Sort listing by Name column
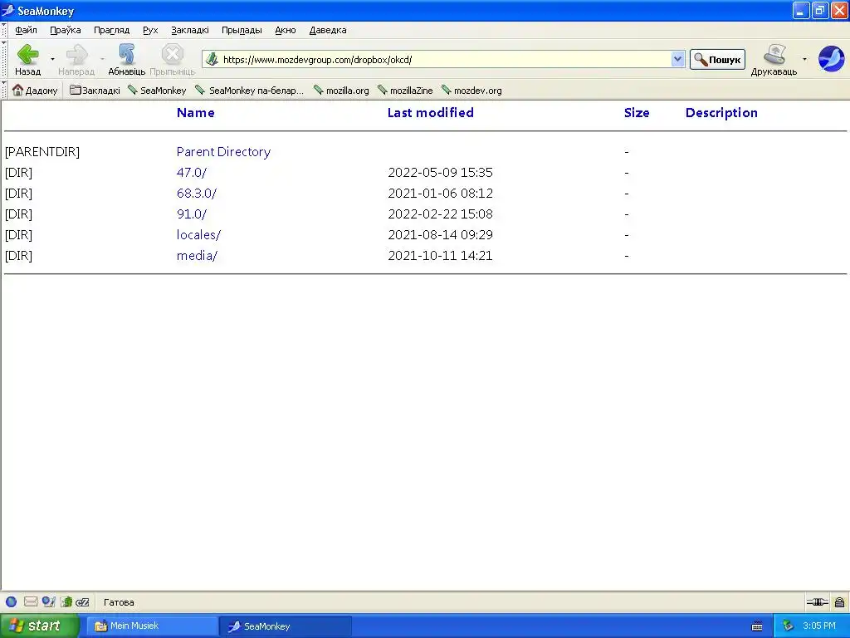850x638 pixels. click(195, 113)
